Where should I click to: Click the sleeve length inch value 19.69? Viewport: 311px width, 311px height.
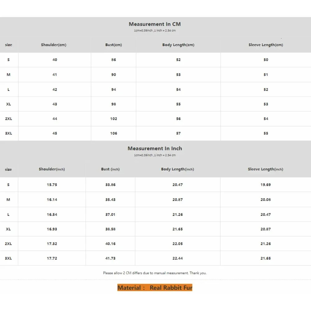click(266, 185)
